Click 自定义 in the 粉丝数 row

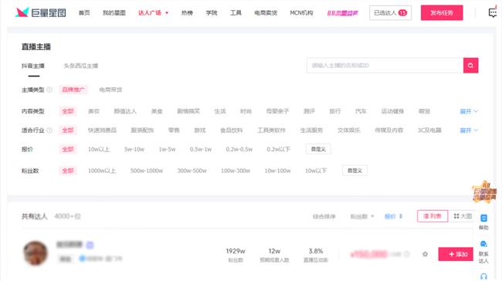354,171
